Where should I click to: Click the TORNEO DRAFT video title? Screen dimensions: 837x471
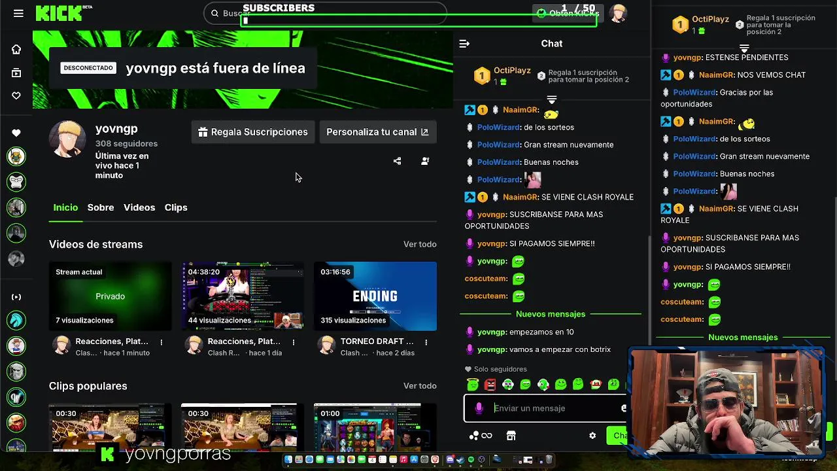[x=377, y=341]
